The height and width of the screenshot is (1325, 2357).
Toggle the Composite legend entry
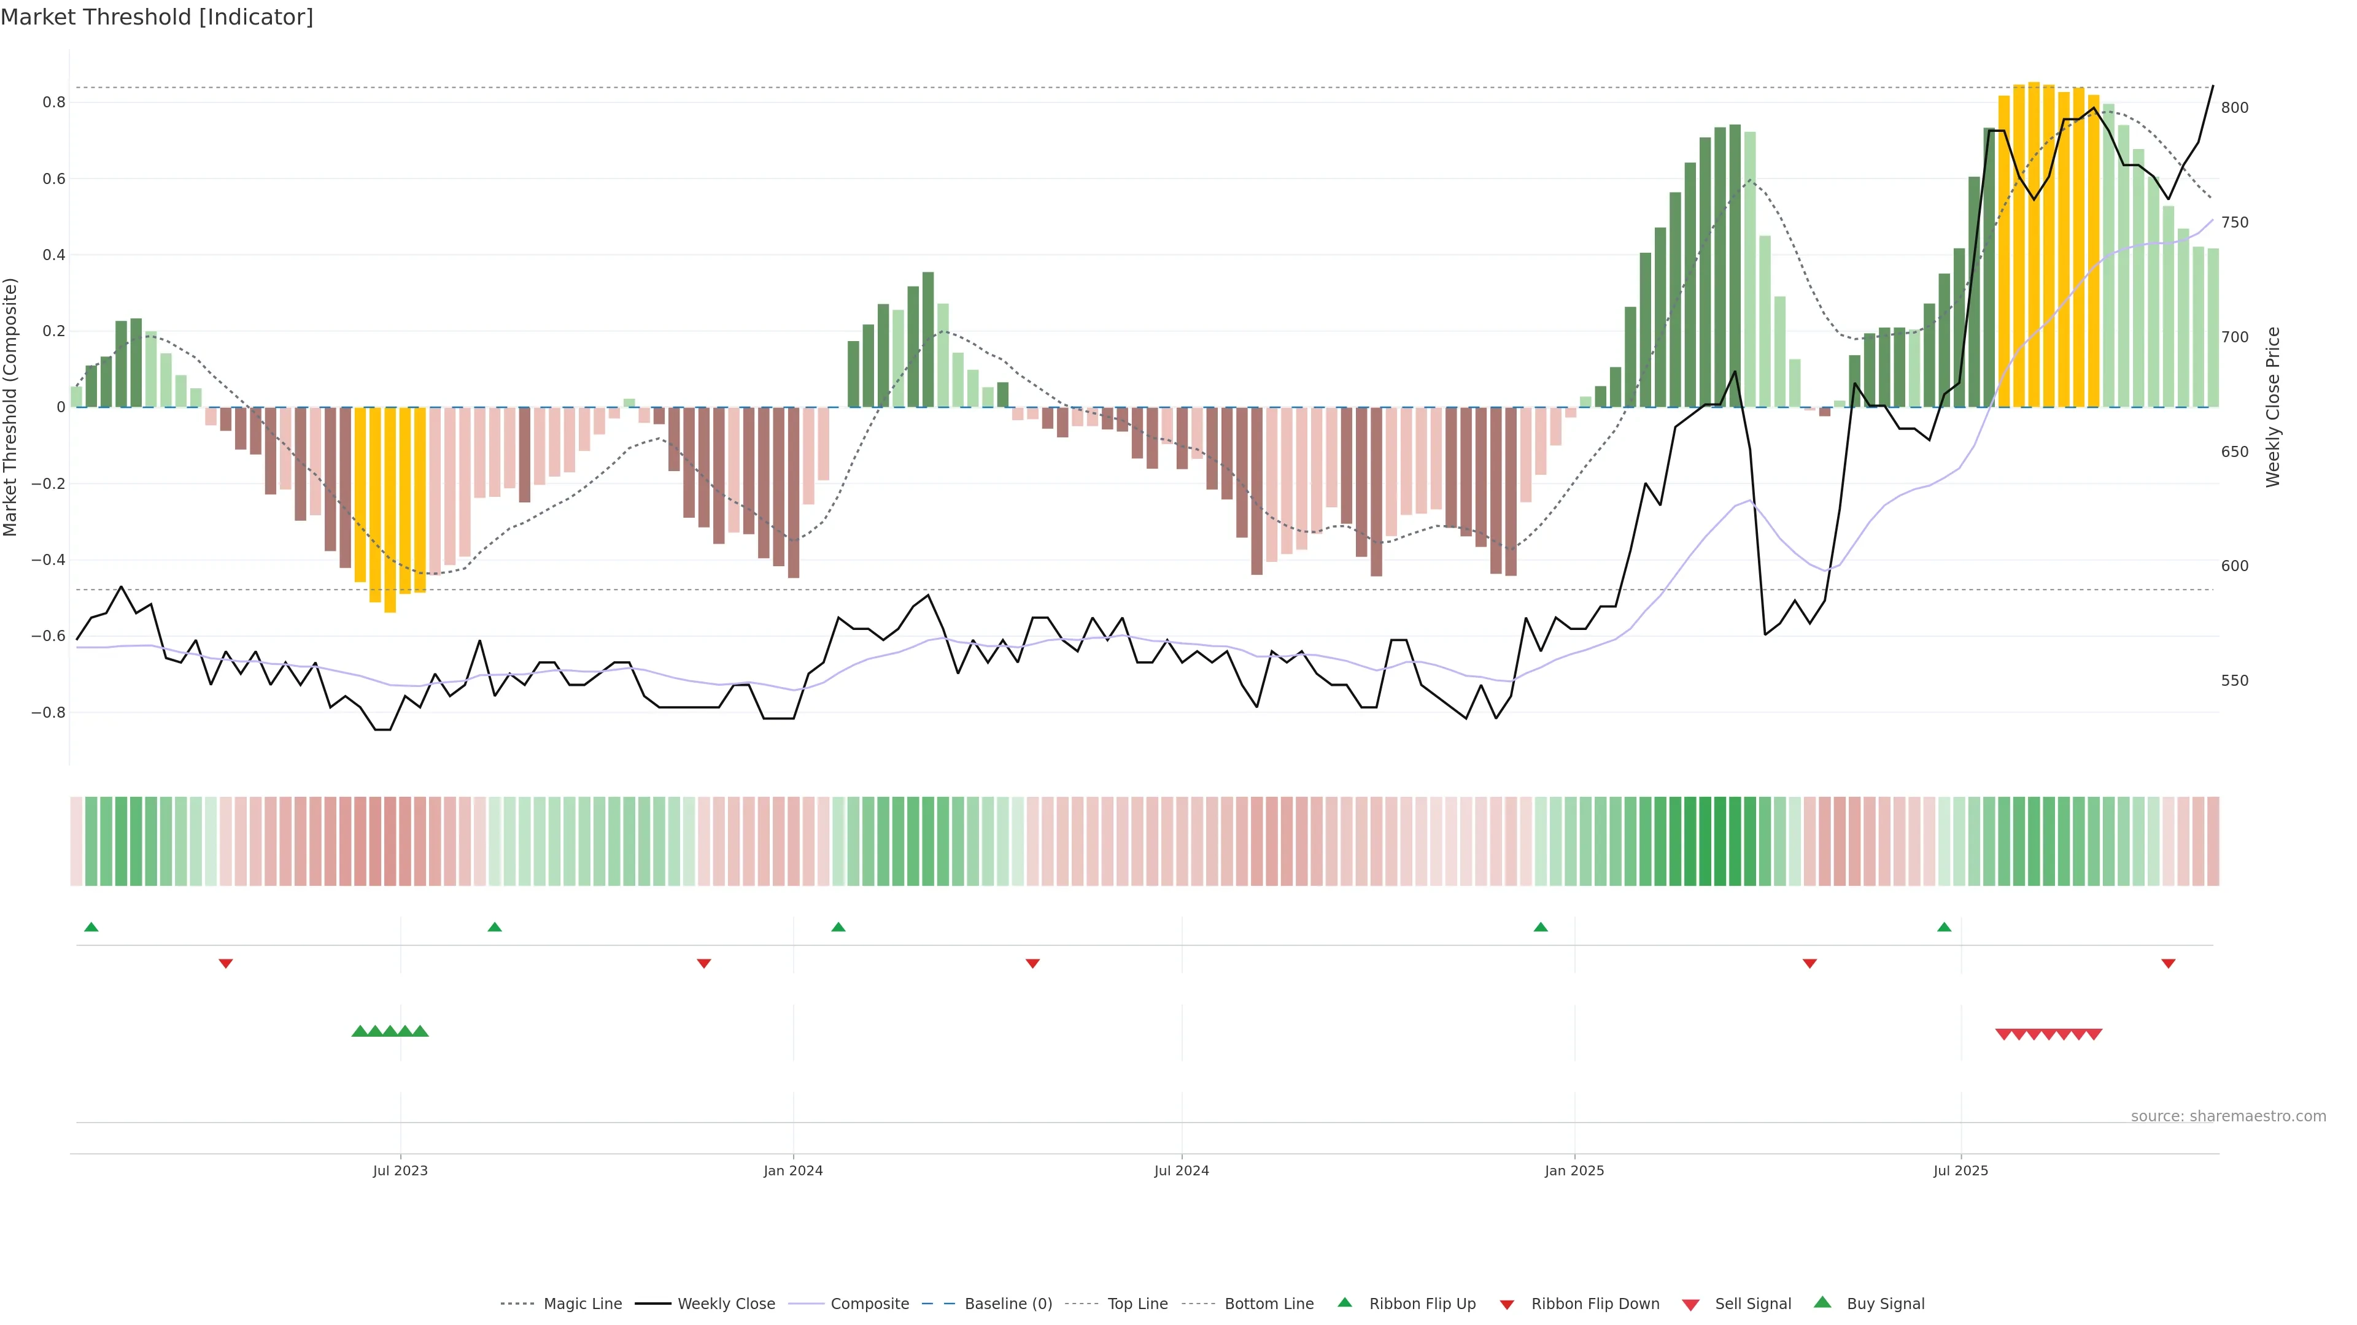[869, 1304]
